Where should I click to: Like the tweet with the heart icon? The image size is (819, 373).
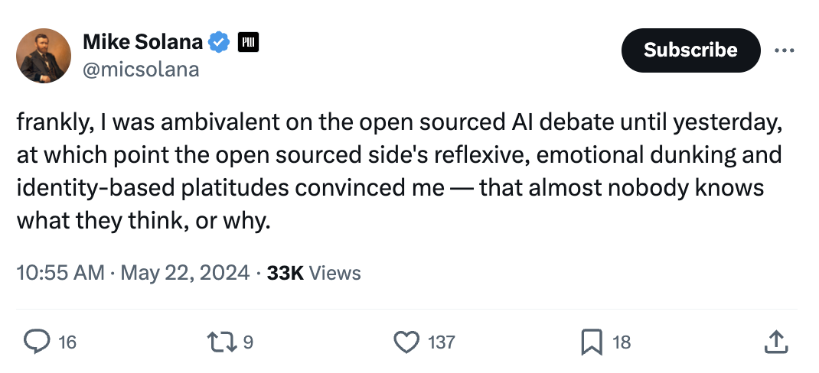(x=407, y=342)
